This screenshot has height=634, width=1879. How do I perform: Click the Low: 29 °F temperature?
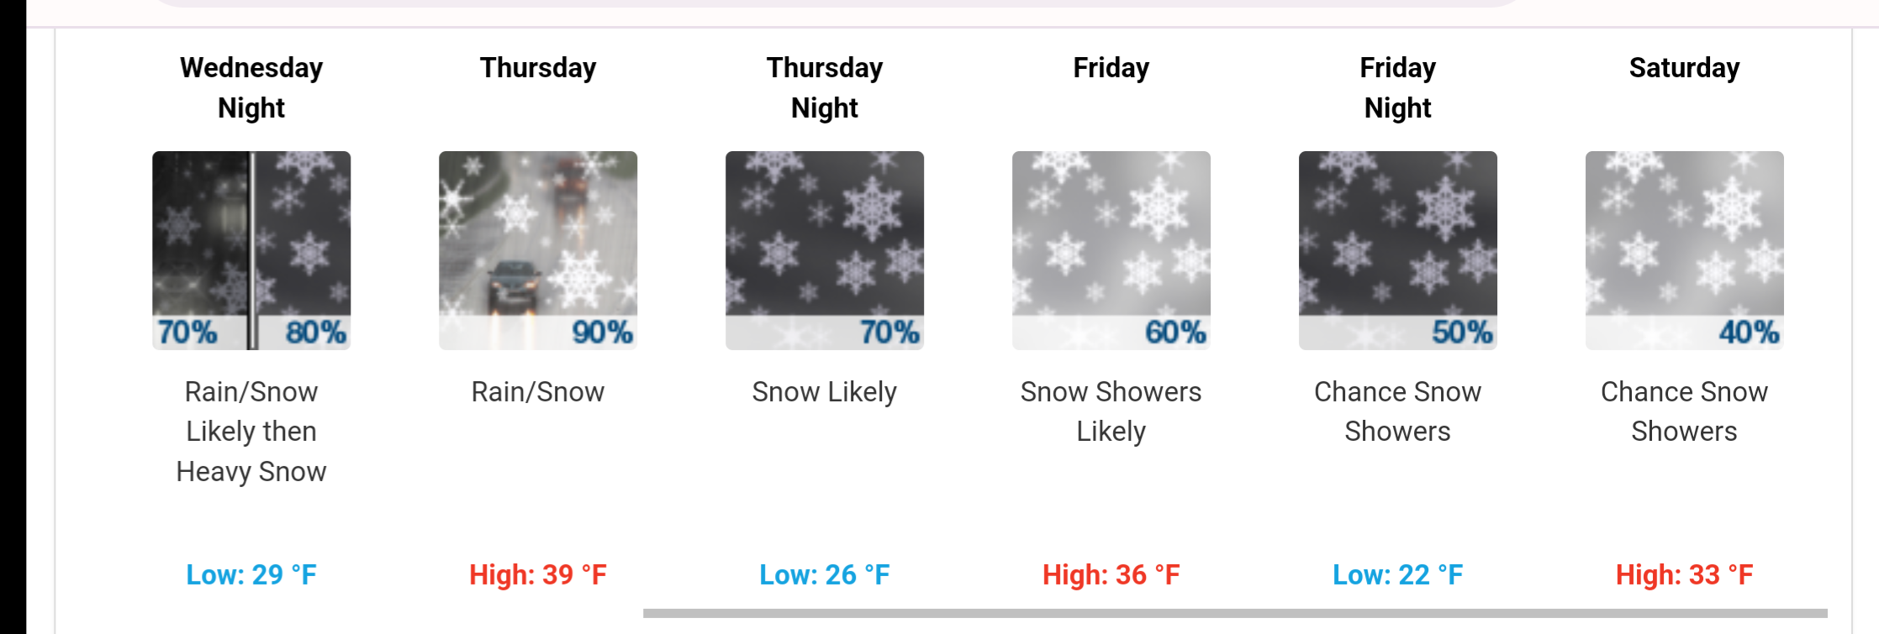pyautogui.click(x=251, y=574)
